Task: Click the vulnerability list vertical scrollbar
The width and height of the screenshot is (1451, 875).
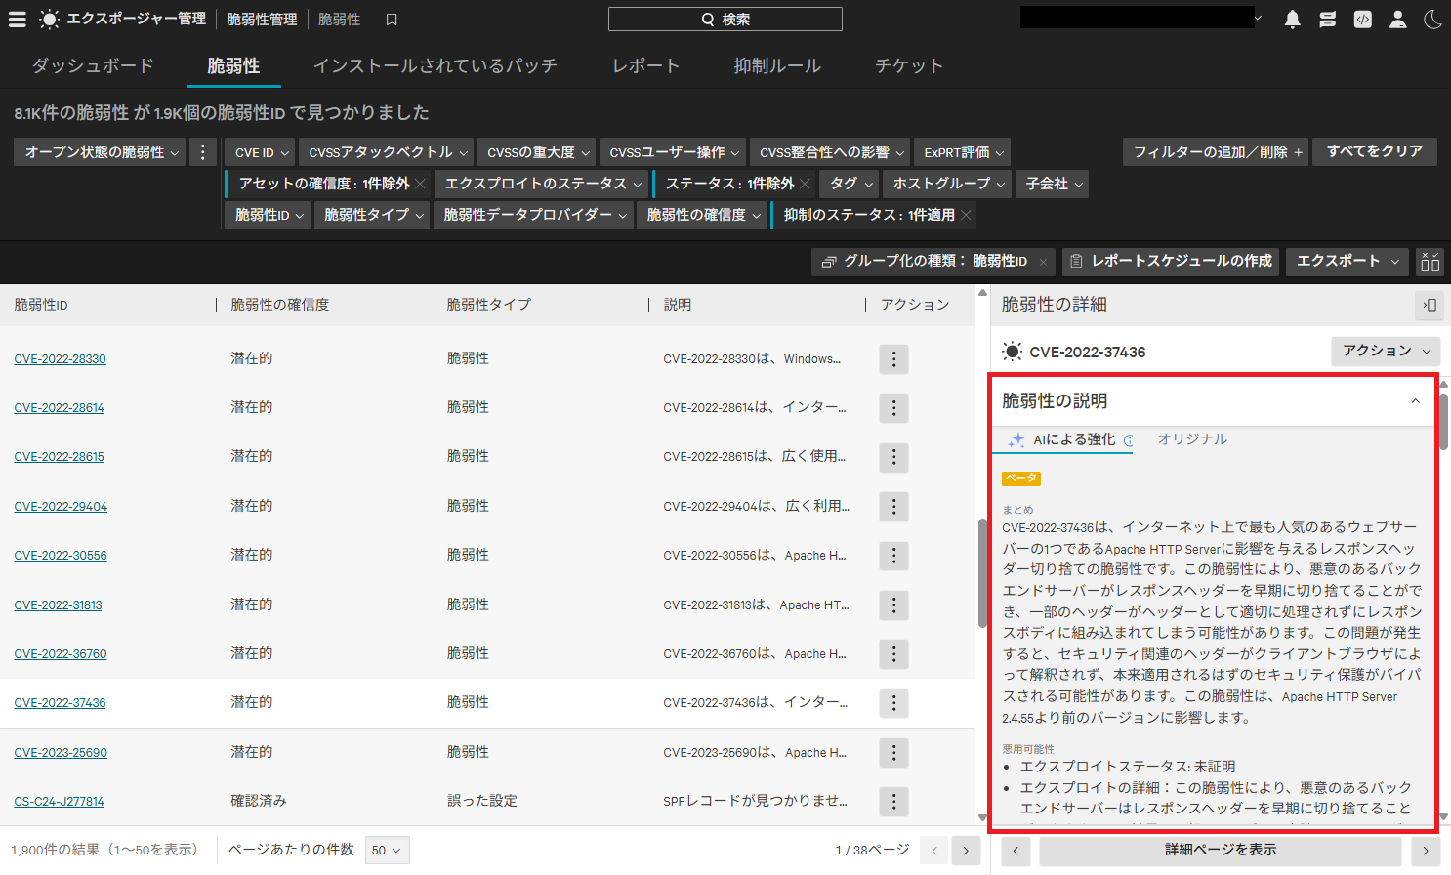Action: click(x=982, y=573)
